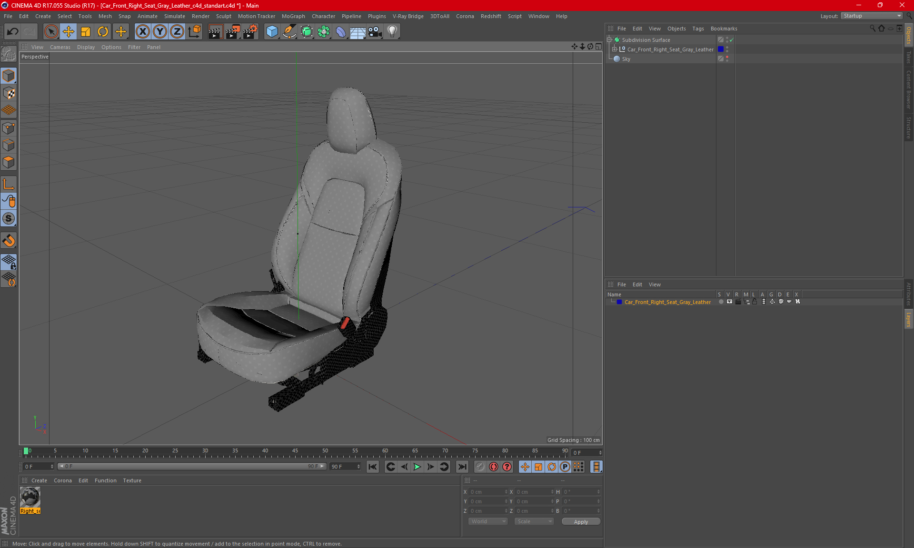Screen dimensions: 914x548
Task: Open the Scale mode dropdown
Action: tap(534, 521)
